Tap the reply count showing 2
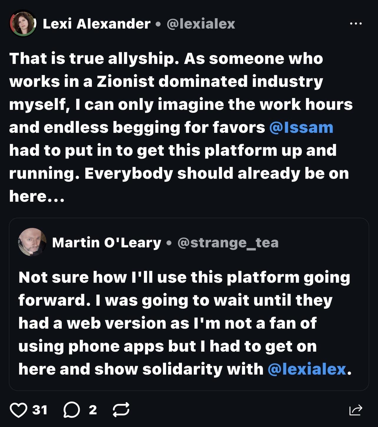378x427 pixels. coord(93,410)
